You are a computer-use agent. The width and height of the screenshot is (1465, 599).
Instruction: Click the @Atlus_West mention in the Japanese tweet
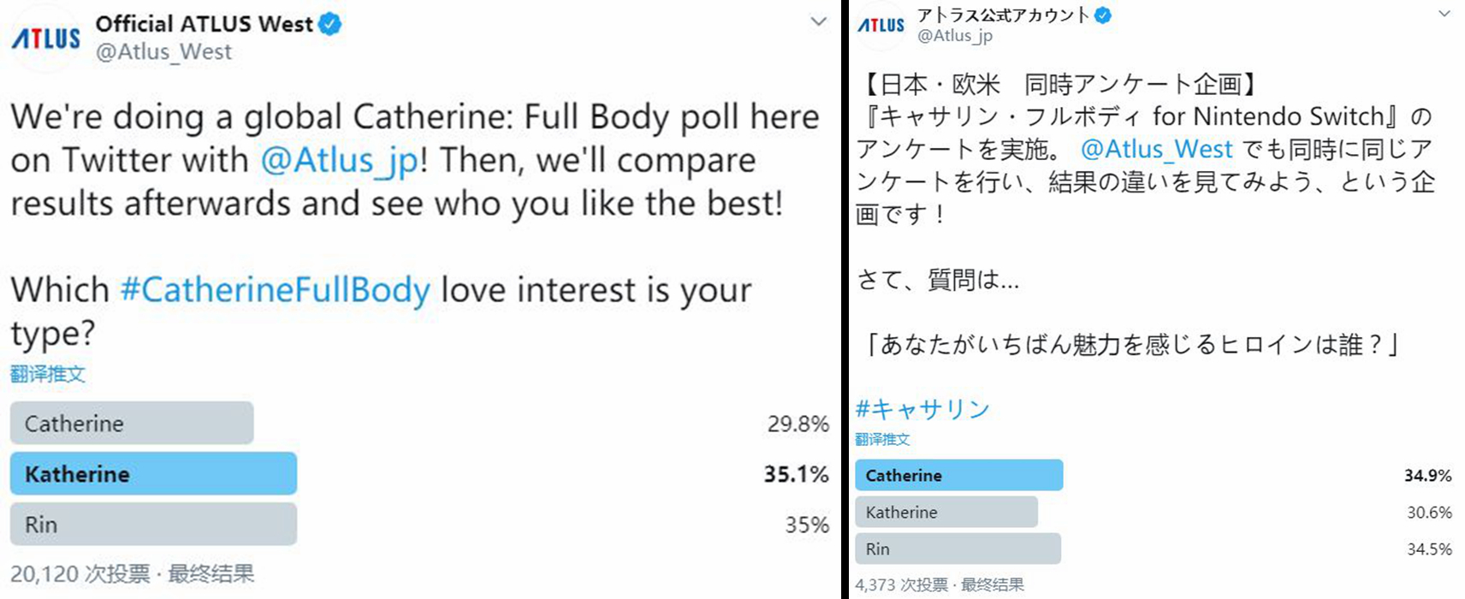[x=1156, y=149]
